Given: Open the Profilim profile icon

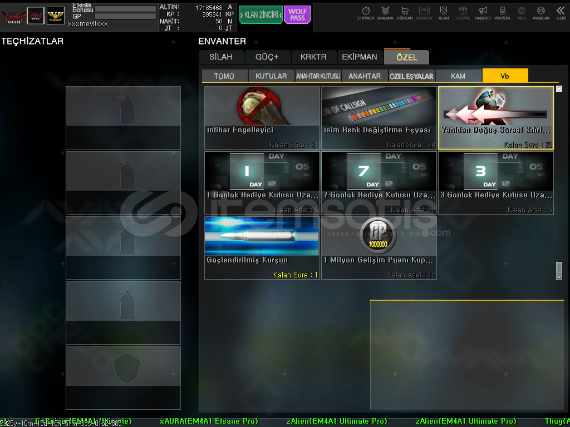Looking at the screenshot, I should click(502, 12).
